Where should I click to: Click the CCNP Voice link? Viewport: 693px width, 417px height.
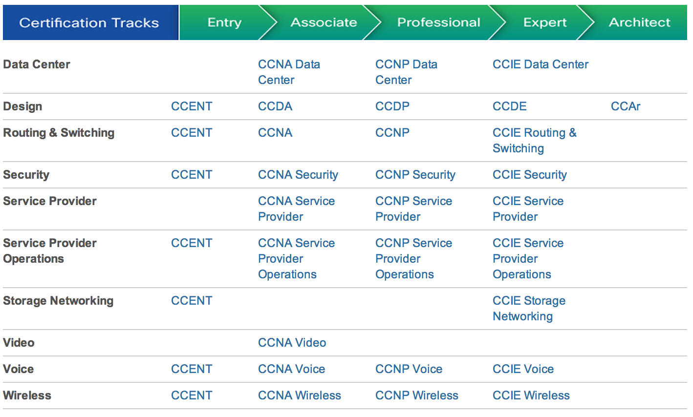click(409, 369)
